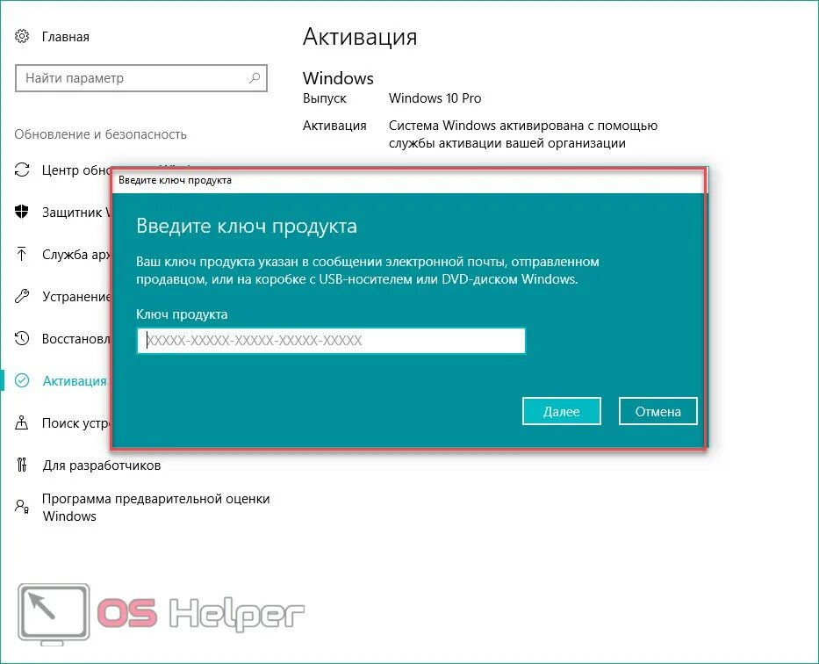The height and width of the screenshot is (664, 819).
Task: Click the Восстановление history clock icon
Action: pyautogui.click(x=22, y=338)
